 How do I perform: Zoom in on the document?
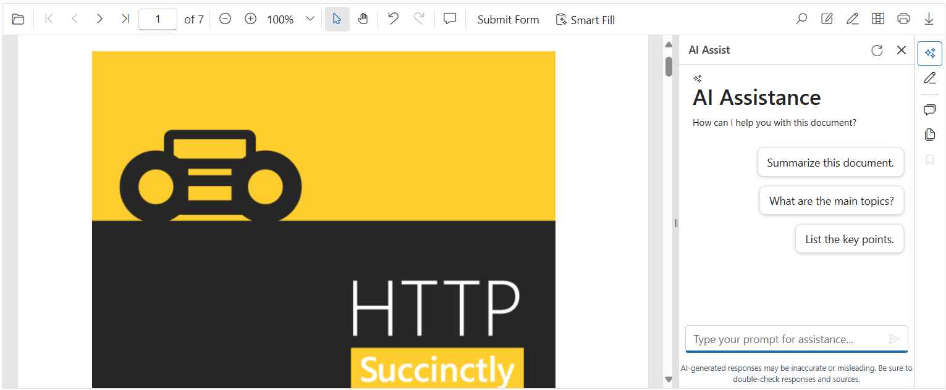tap(250, 19)
